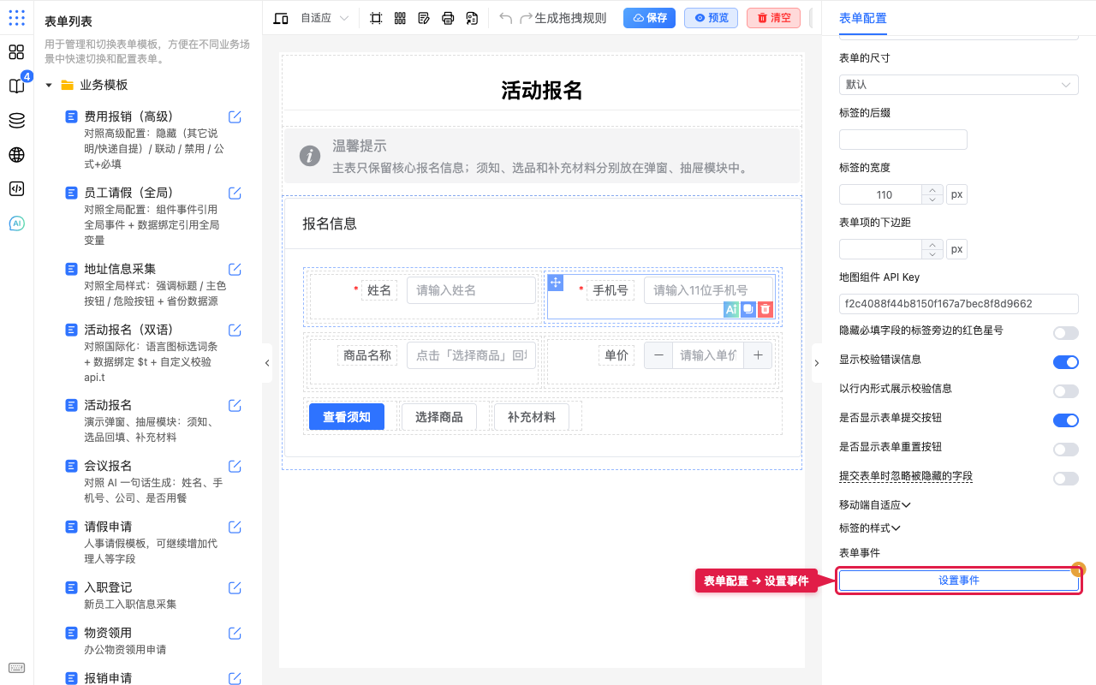Edit the 物资领用 template
The image size is (1096, 685).
pos(235,634)
